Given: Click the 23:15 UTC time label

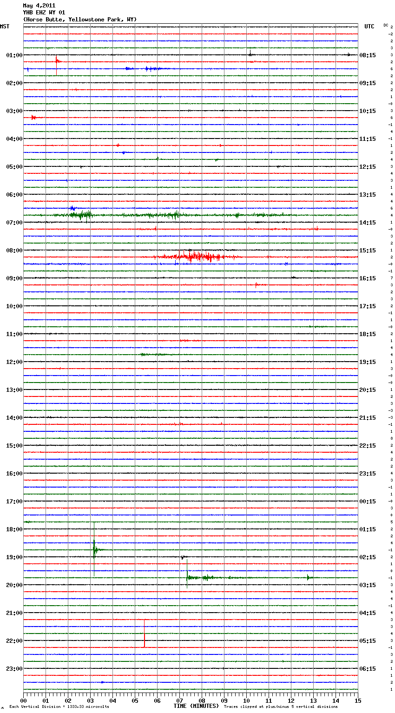Looking at the screenshot, I should pos(368,474).
